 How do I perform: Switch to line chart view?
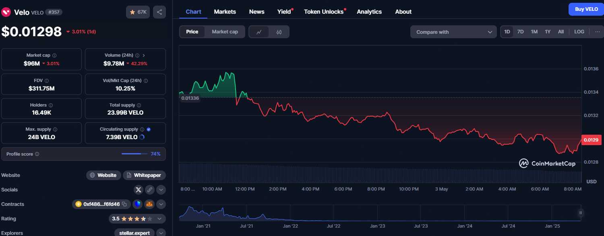click(259, 32)
